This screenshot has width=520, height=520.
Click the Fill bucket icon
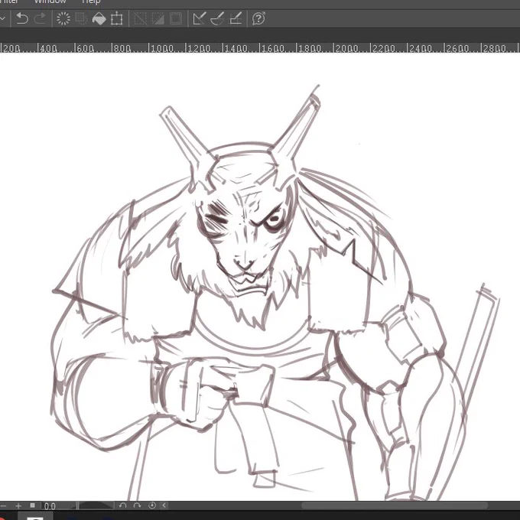pos(99,18)
